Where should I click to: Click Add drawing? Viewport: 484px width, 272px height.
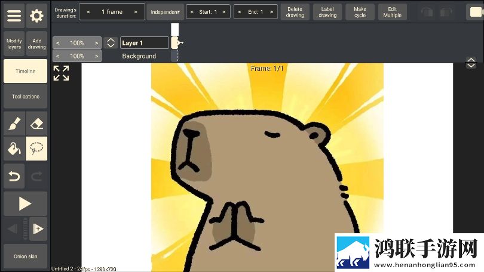(x=36, y=44)
